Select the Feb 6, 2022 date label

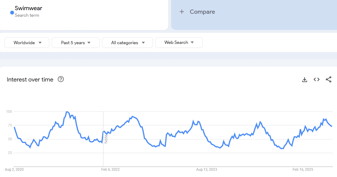[x=110, y=170]
